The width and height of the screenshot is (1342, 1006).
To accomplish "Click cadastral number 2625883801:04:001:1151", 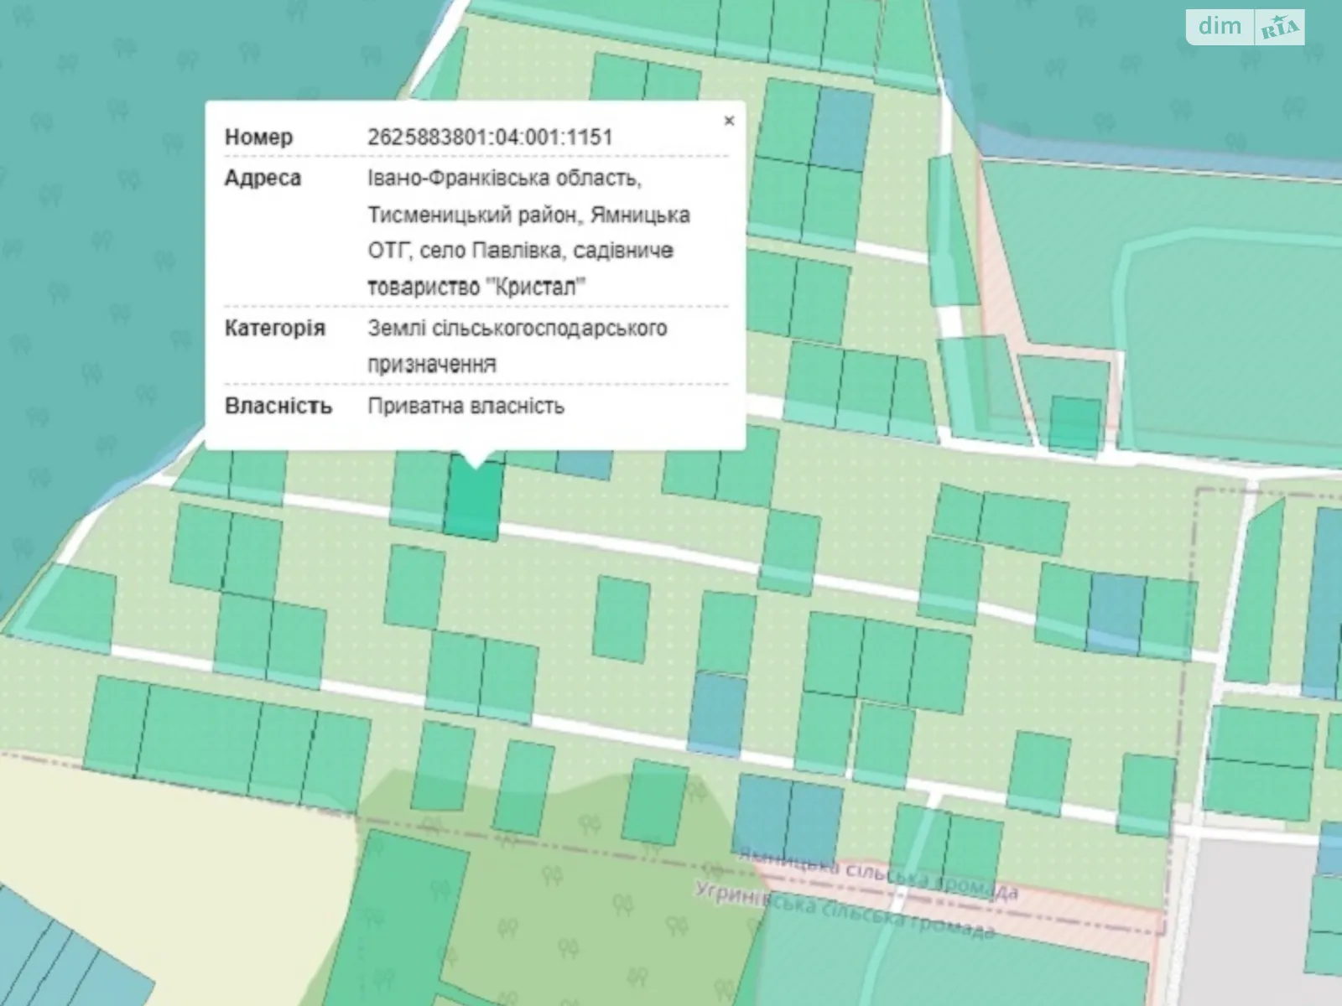I will [490, 137].
